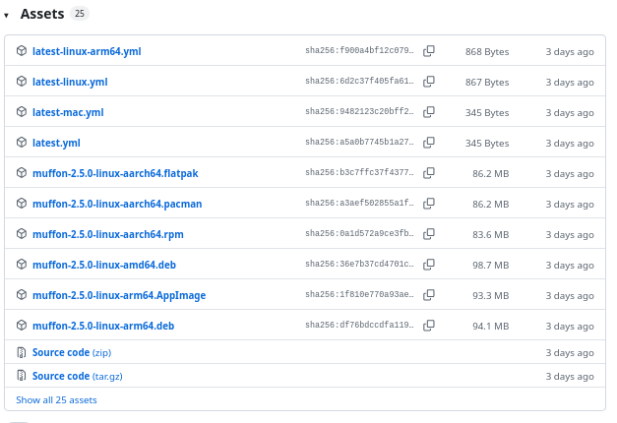Select hash text sha256:9482123c20bff2
Viewport: 617px width, 423px height.
pos(359,111)
